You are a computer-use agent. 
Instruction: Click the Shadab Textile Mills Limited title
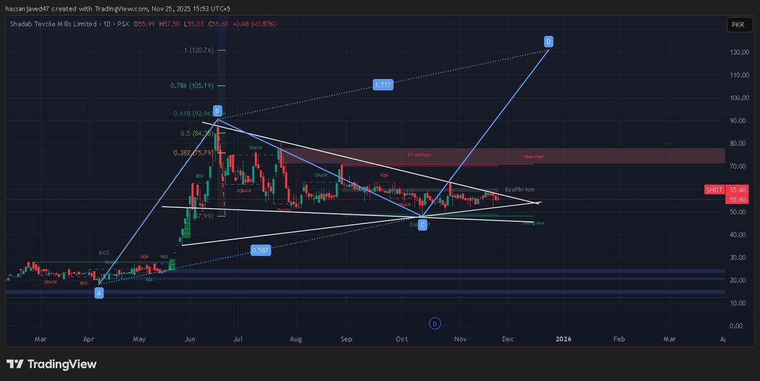[53, 23]
